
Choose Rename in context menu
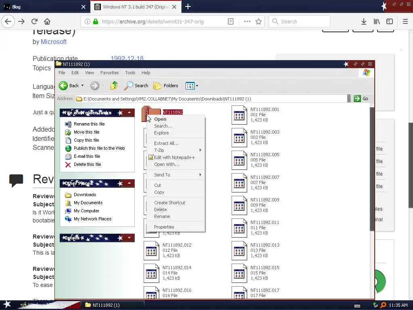[162, 216]
